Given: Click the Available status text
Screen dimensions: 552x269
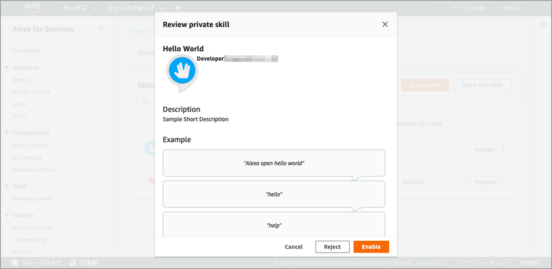Looking at the screenshot, I should (413, 182).
